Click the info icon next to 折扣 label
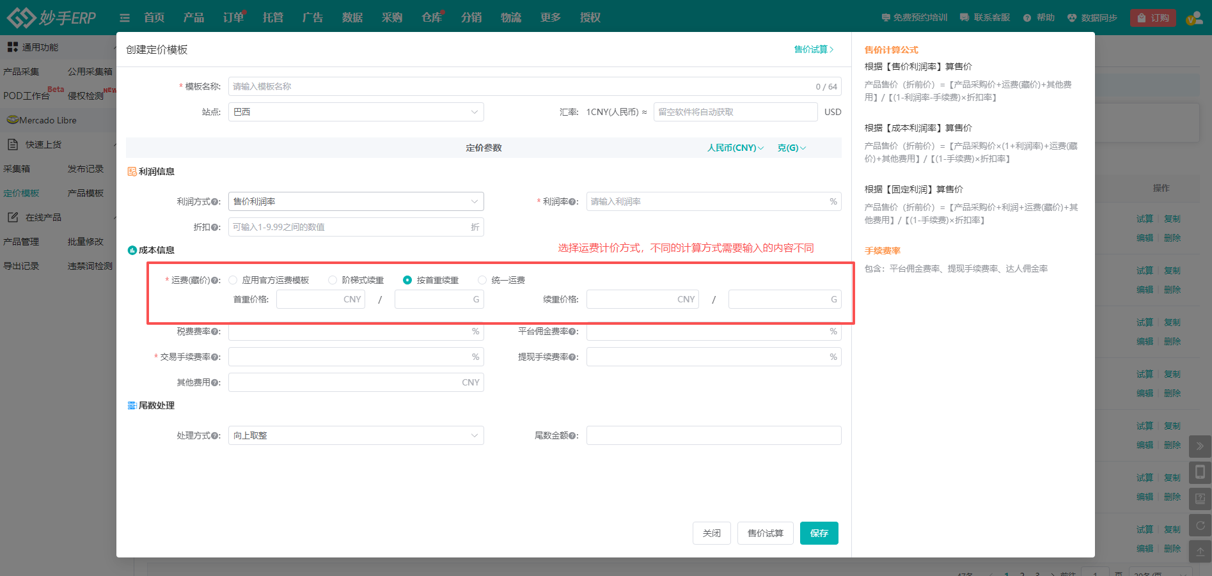Viewport: 1212px width, 576px height. pos(216,228)
